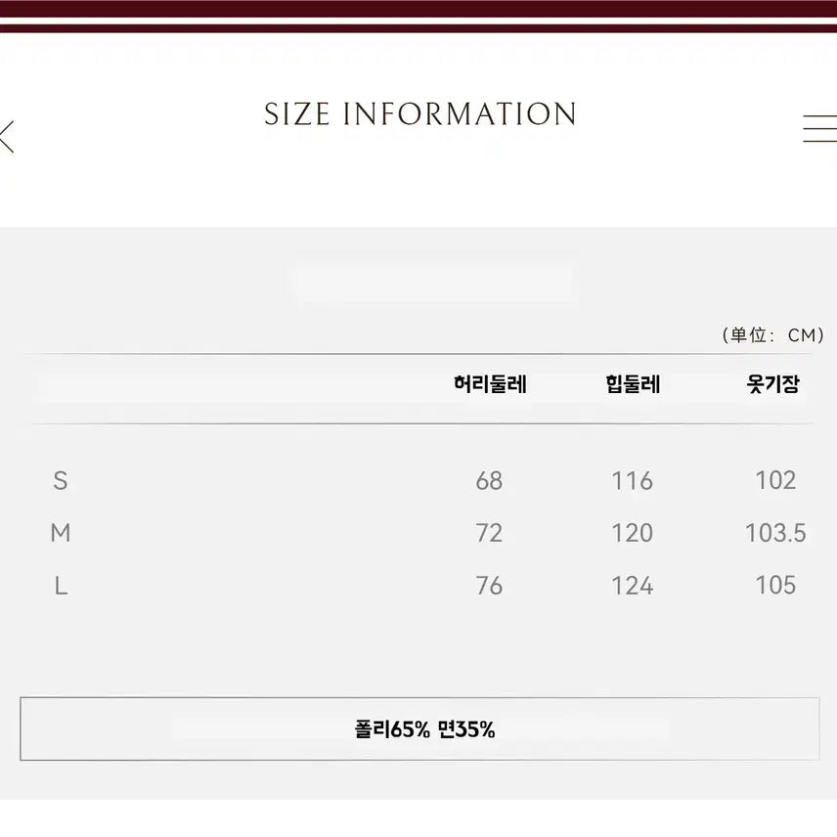Viewport: 837px width, 837px height.
Task: Choose size L row label
Action: click(61, 586)
